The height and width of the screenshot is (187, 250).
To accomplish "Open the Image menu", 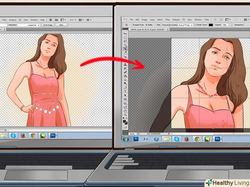I will (x=144, y=20).
